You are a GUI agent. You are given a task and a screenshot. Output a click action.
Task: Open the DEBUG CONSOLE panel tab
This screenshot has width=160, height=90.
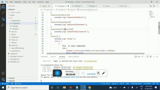[73, 57]
